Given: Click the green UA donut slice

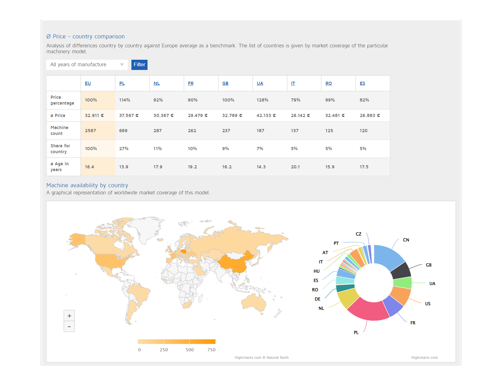Looking at the screenshot, I should 403,283.
